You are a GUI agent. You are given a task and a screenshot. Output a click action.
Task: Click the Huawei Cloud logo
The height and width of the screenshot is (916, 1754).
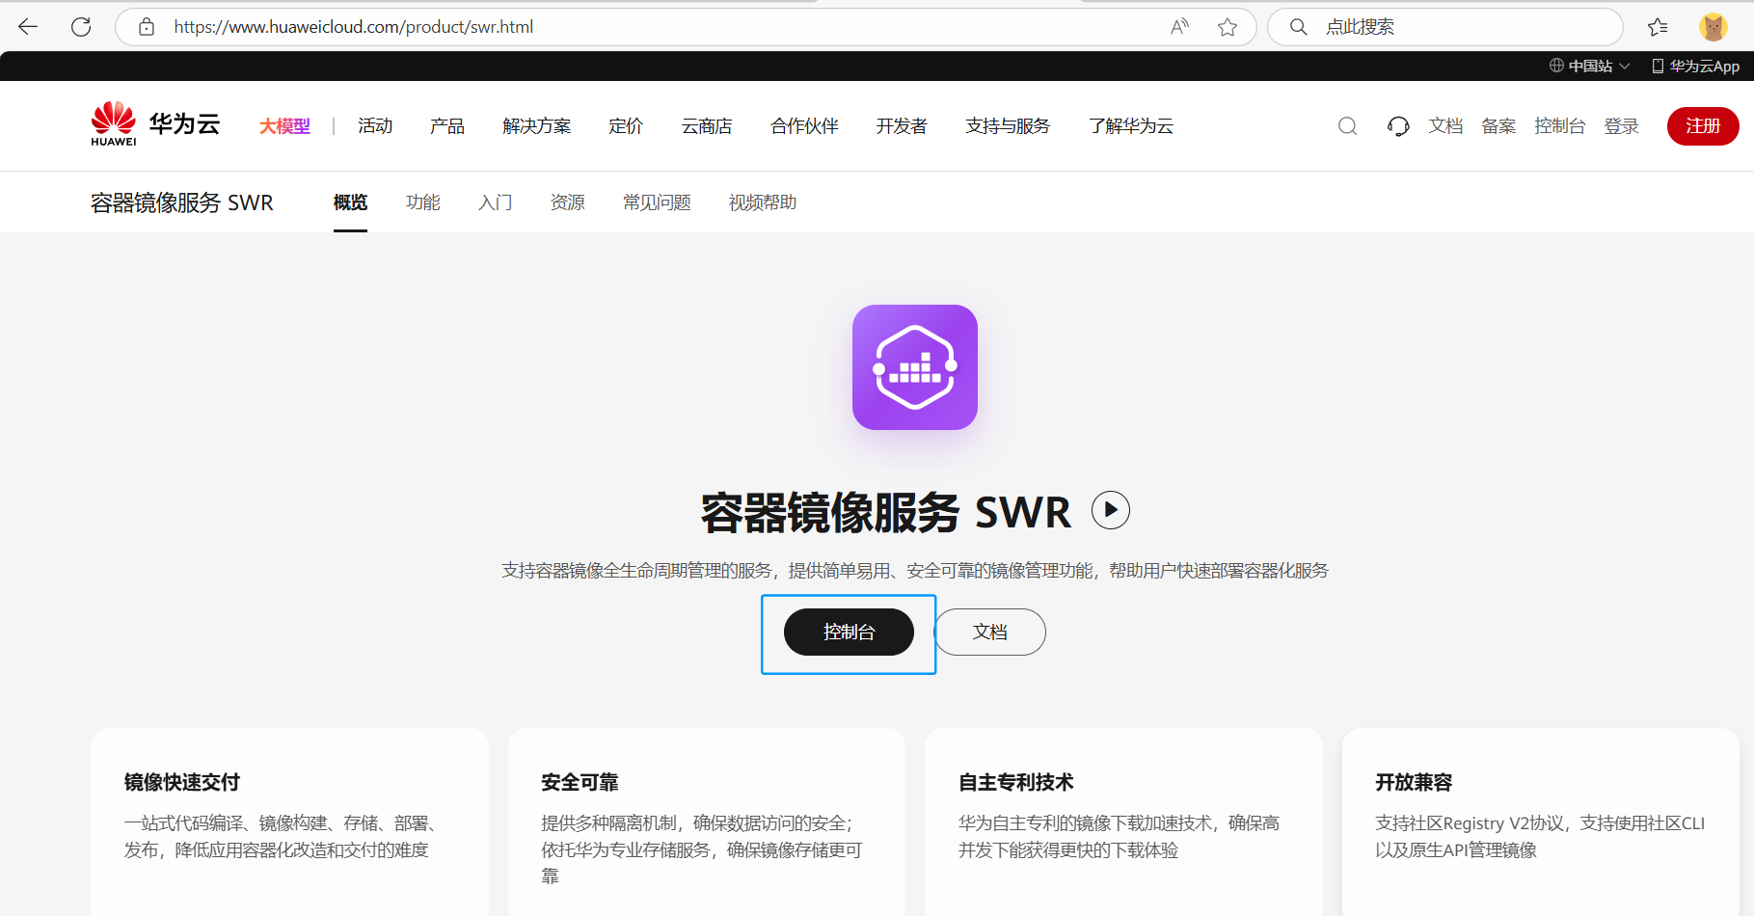click(x=156, y=125)
